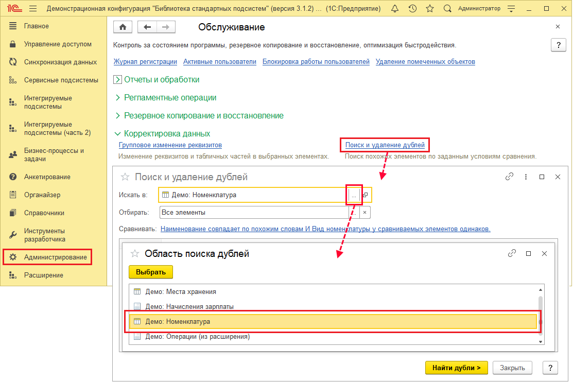Open Справочники section
Screen dimensions: 573x382
54,213
